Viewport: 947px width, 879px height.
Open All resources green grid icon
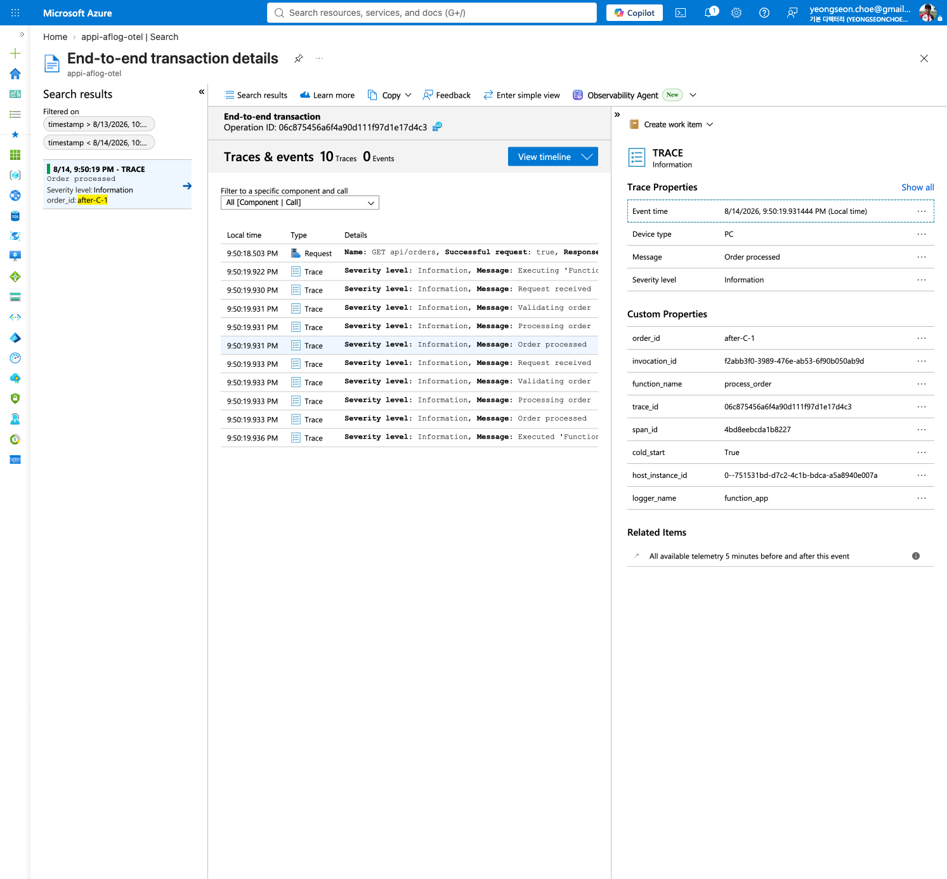tap(15, 155)
